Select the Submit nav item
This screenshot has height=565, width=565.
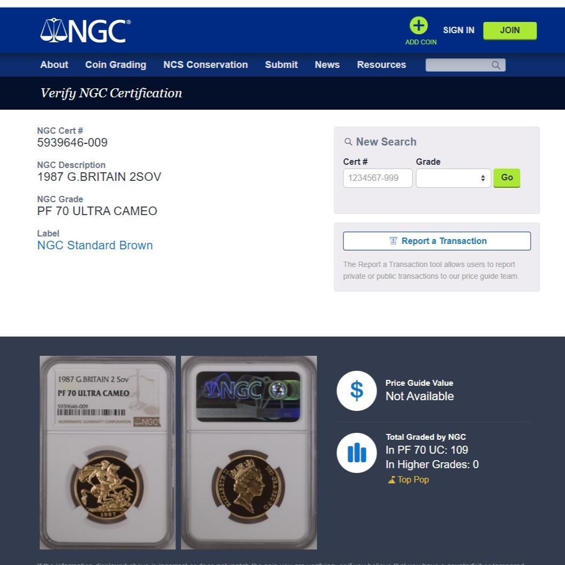click(281, 65)
